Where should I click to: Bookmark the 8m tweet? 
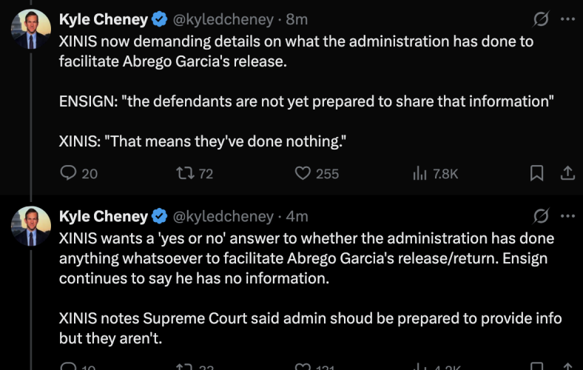pyautogui.click(x=536, y=173)
